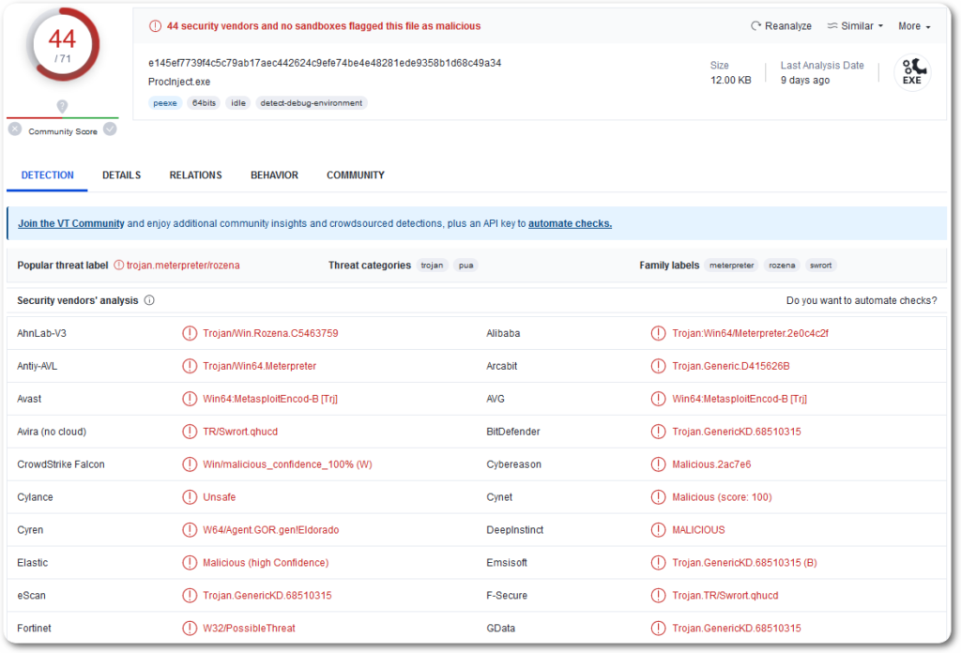Click the warning icon beside Trojan/Win.Rozena.C5463759
Screen dimensions: 961x653
[x=190, y=333]
